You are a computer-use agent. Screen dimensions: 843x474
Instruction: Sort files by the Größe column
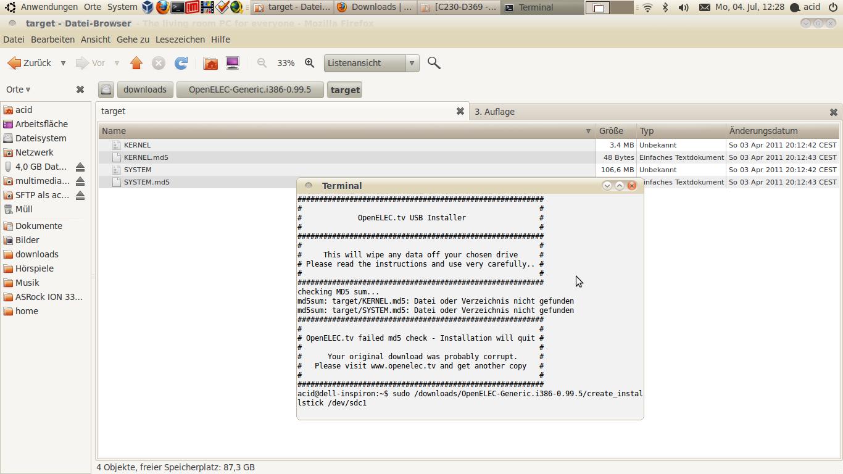616,131
